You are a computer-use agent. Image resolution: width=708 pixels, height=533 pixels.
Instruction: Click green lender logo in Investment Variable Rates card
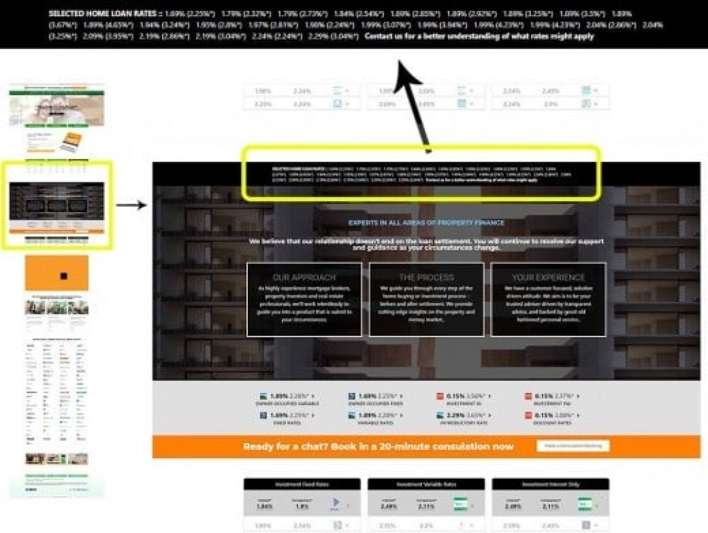[460, 504]
